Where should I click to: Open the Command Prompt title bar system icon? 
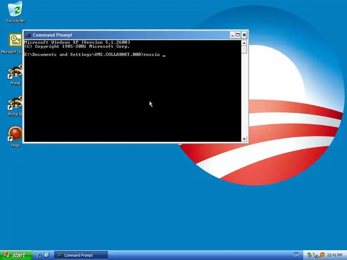pos(28,35)
